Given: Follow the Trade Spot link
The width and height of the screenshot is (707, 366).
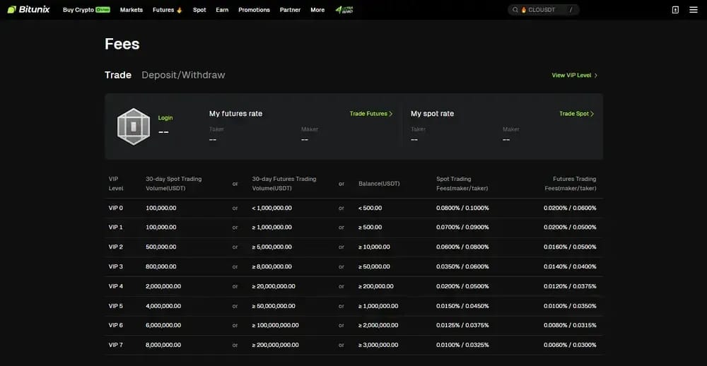Looking at the screenshot, I should pyautogui.click(x=577, y=114).
